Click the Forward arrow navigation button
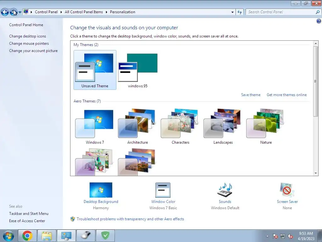 pos(14,12)
